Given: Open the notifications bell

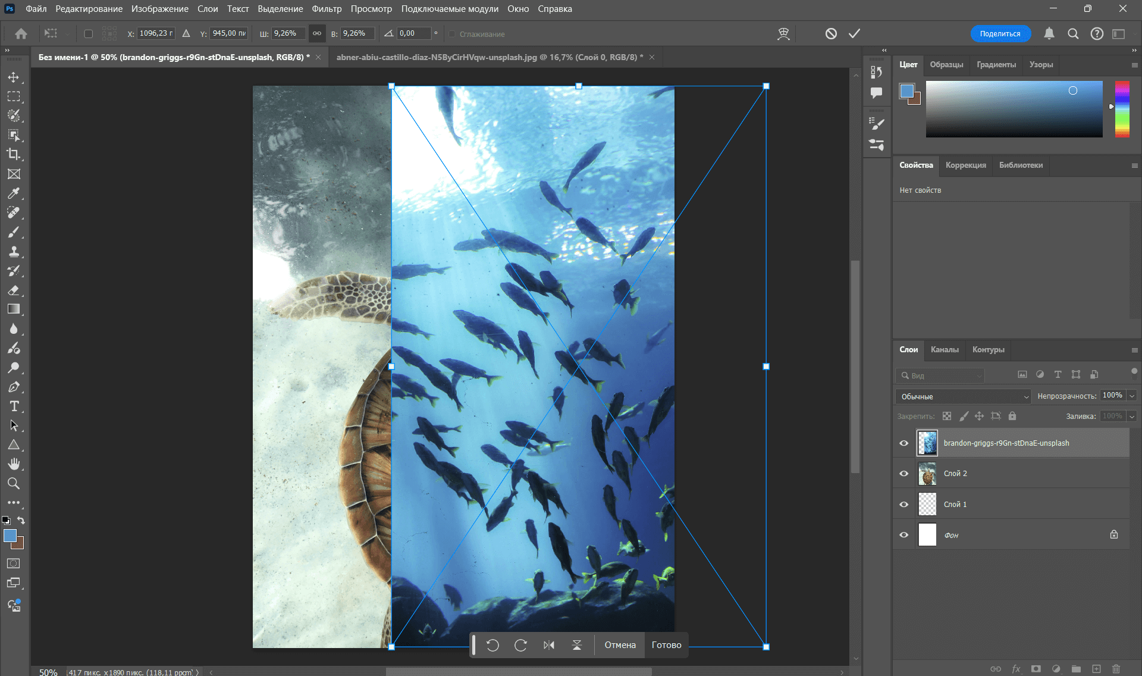Looking at the screenshot, I should tap(1049, 34).
